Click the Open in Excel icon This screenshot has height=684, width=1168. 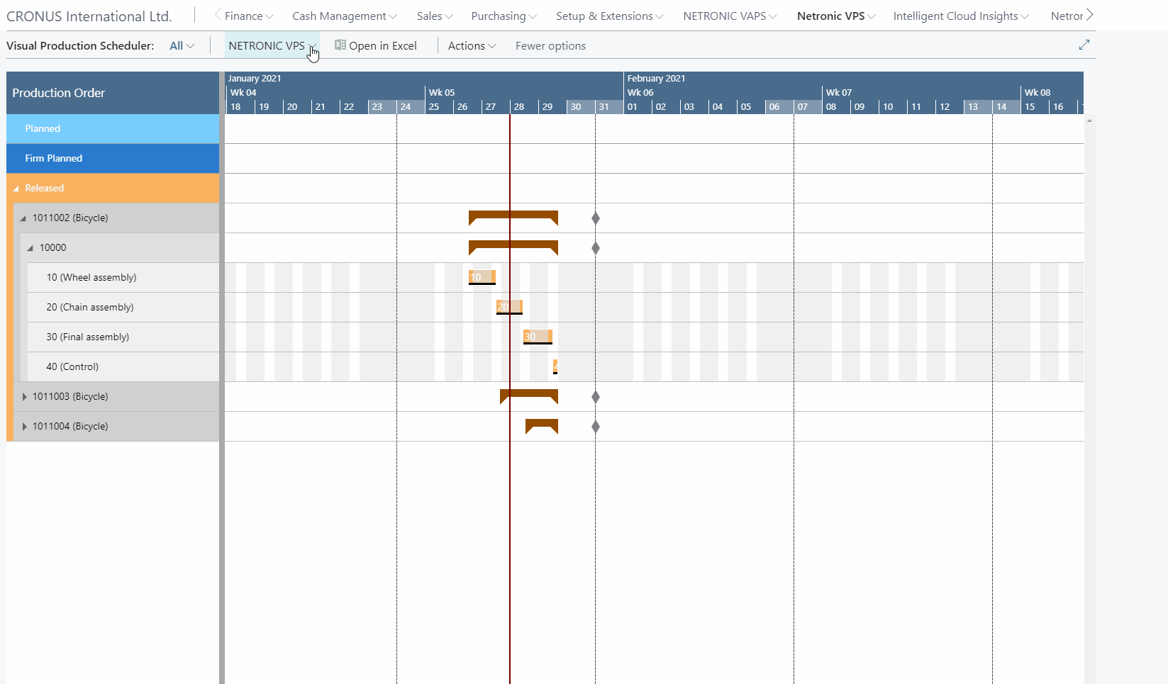tap(339, 45)
